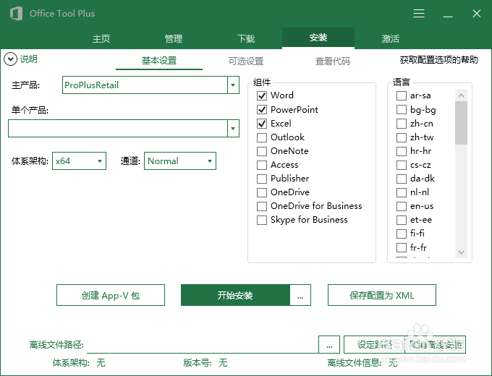This screenshot has width=492, height=376.
Task: Click the 设定路径 button
Action: (x=374, y=345)
